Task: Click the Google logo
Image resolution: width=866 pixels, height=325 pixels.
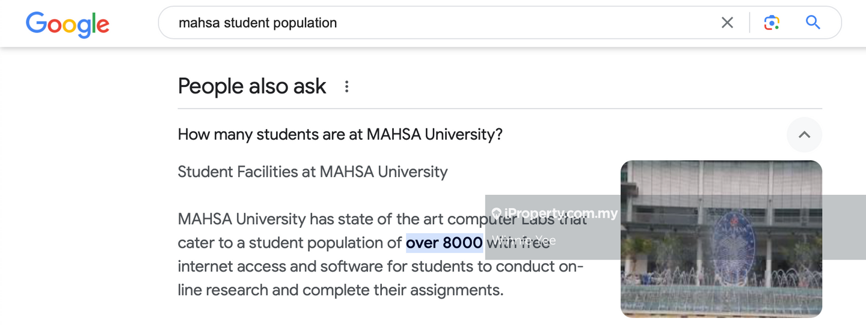Action: pyautogui.click(x=67, y=25)
